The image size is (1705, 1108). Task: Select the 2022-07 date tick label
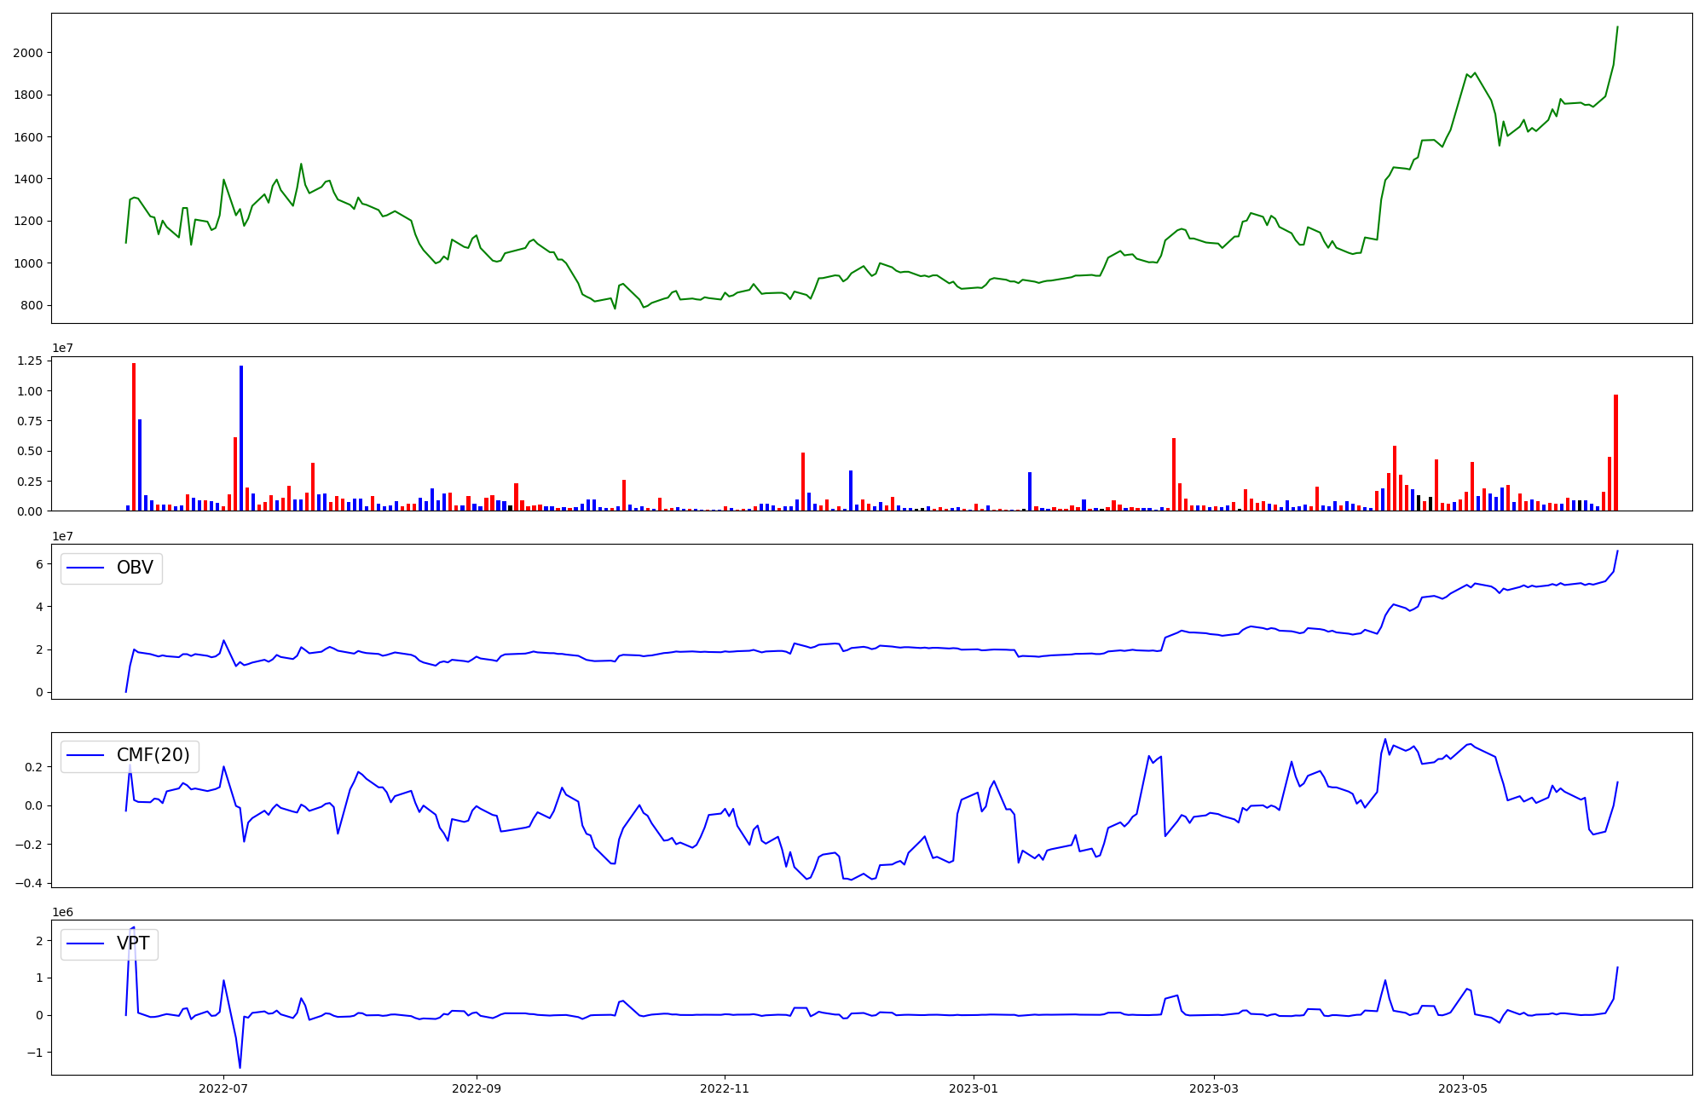click(223, 1088)
